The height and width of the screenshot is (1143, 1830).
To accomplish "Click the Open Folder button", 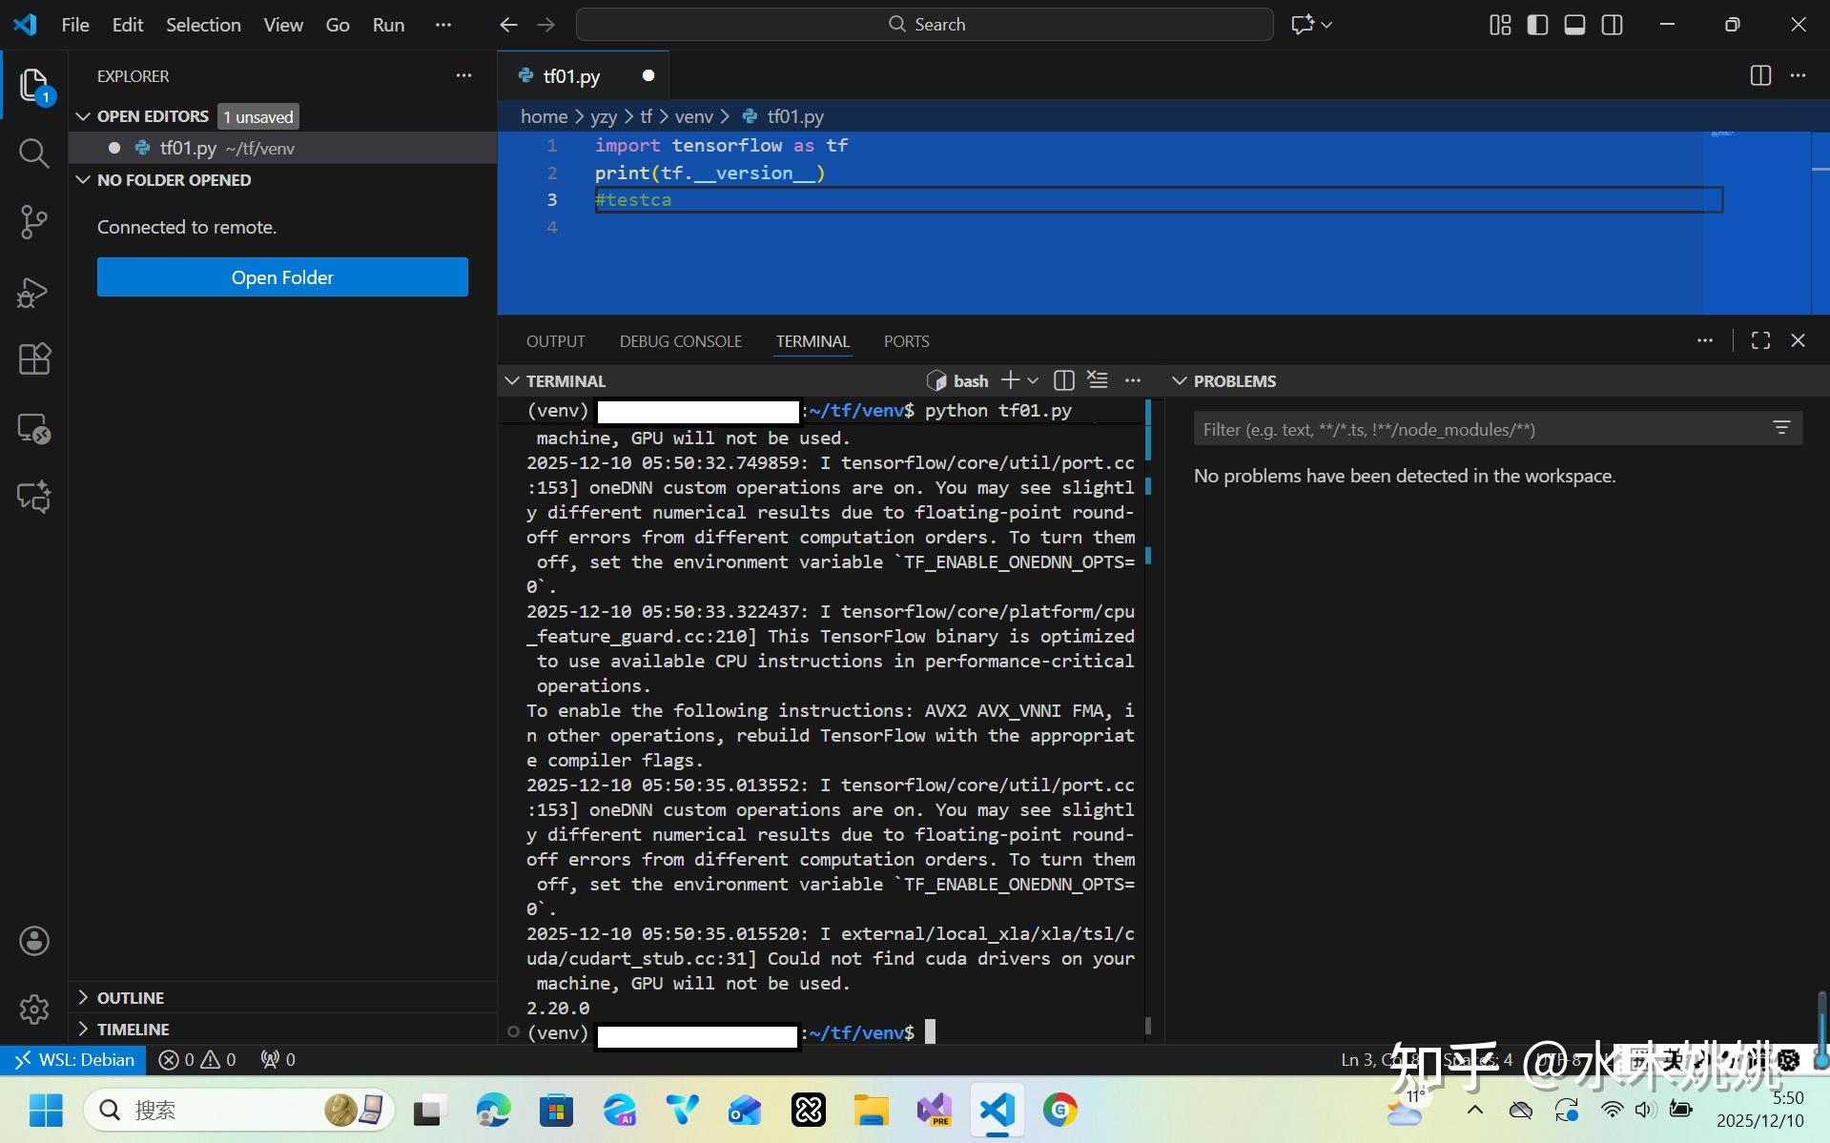I will (282, 276).
